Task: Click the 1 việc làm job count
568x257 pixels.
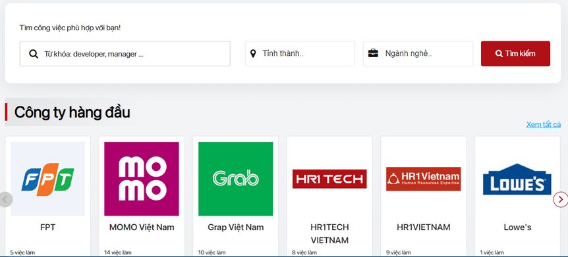Action: [x=492, y=252]
